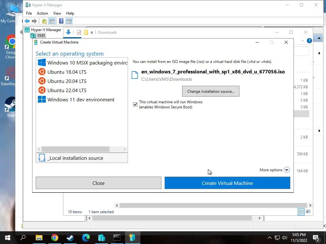The width and height of the screenshot is (326, 244).
Task: Switch to Hyper-V Manager taskbar icon
Action: 102,238
